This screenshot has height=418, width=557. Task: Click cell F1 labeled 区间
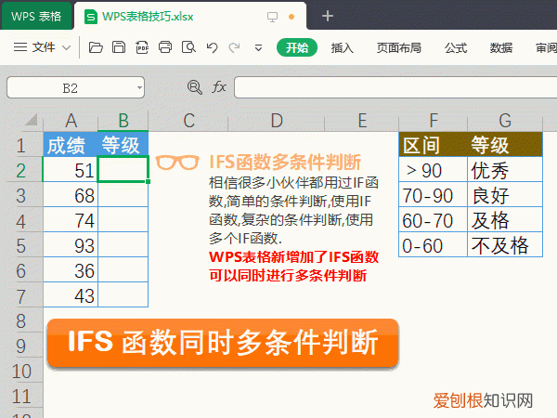click(x=433, y=145)
